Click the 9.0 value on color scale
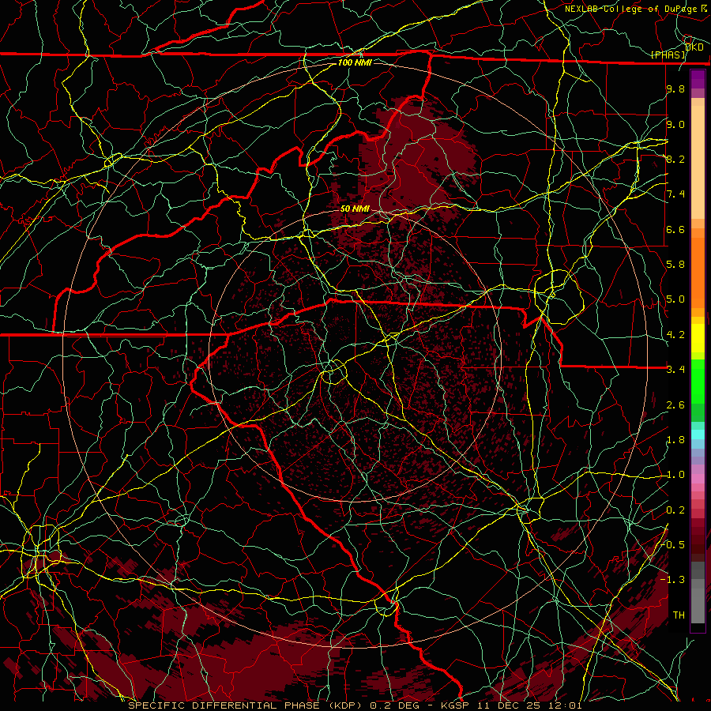Screen dimensions: 711x711 (675, 125)
